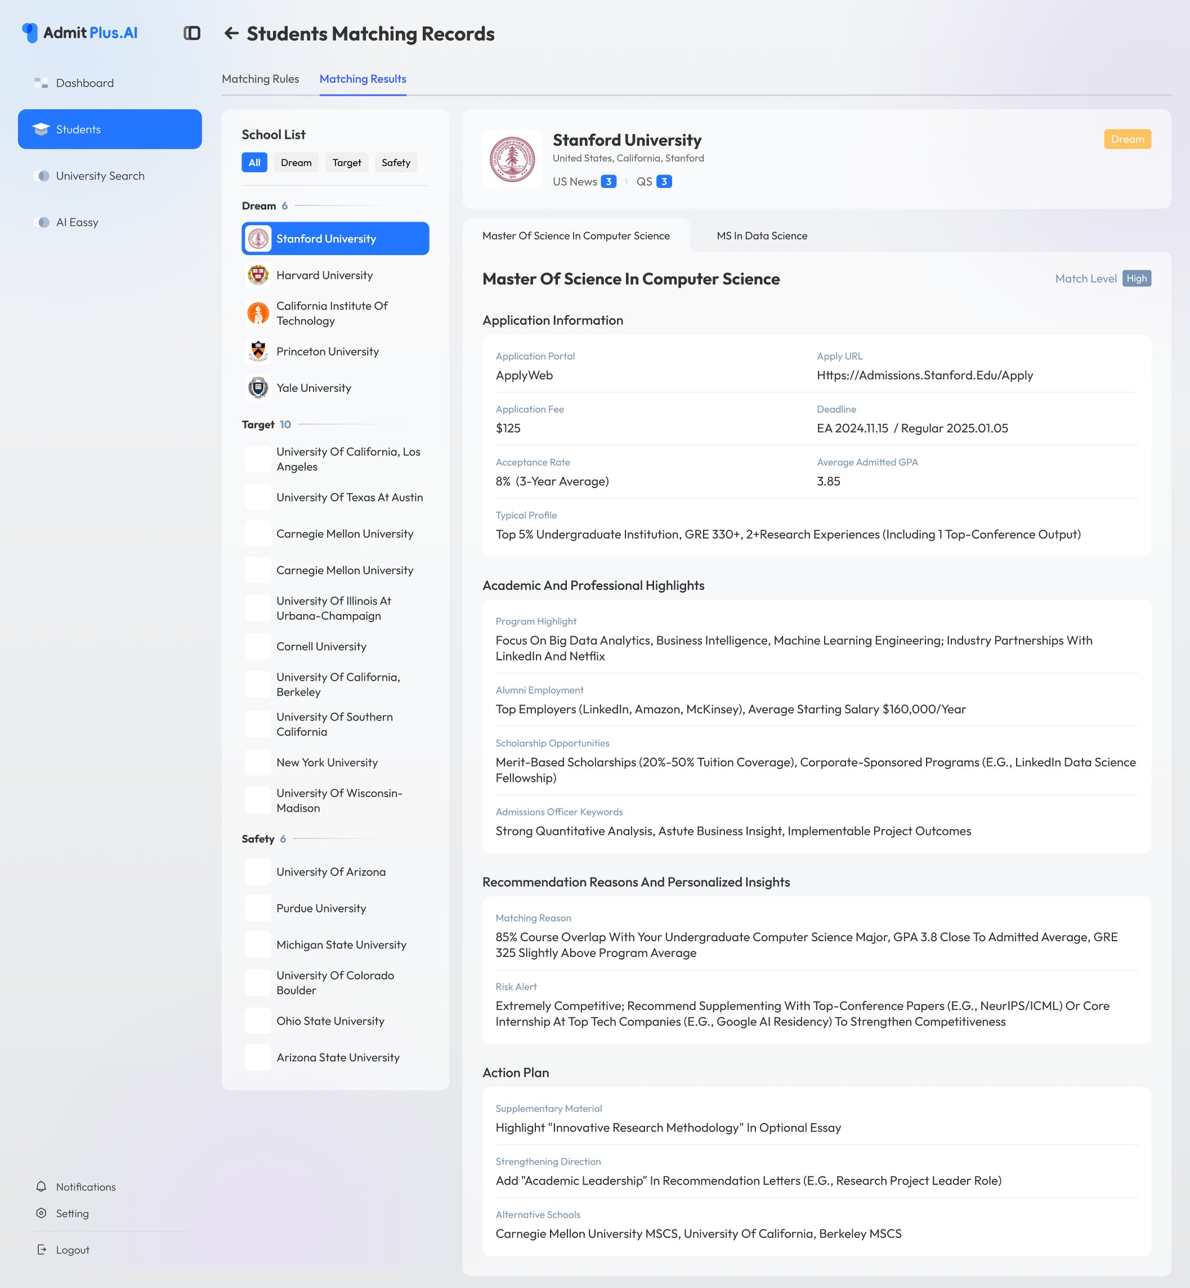
Task: Click the Caltech orange logo icon
Action: 258,314
